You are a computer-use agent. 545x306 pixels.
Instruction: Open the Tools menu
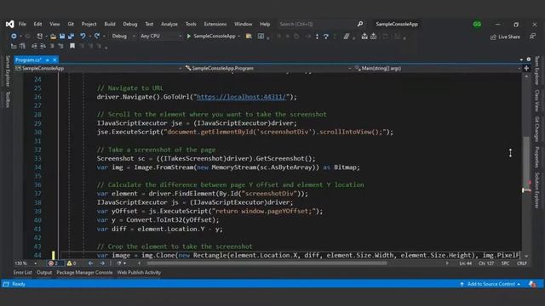191,24
